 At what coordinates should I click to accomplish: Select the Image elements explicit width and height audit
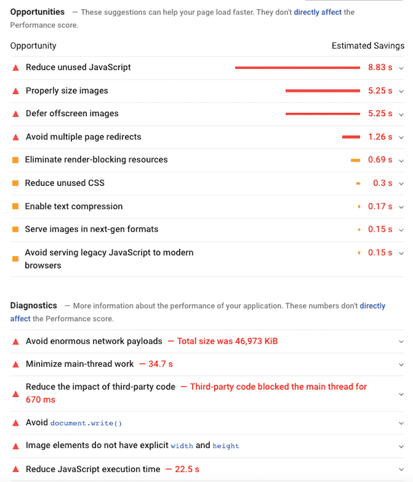tap(132, 446)
